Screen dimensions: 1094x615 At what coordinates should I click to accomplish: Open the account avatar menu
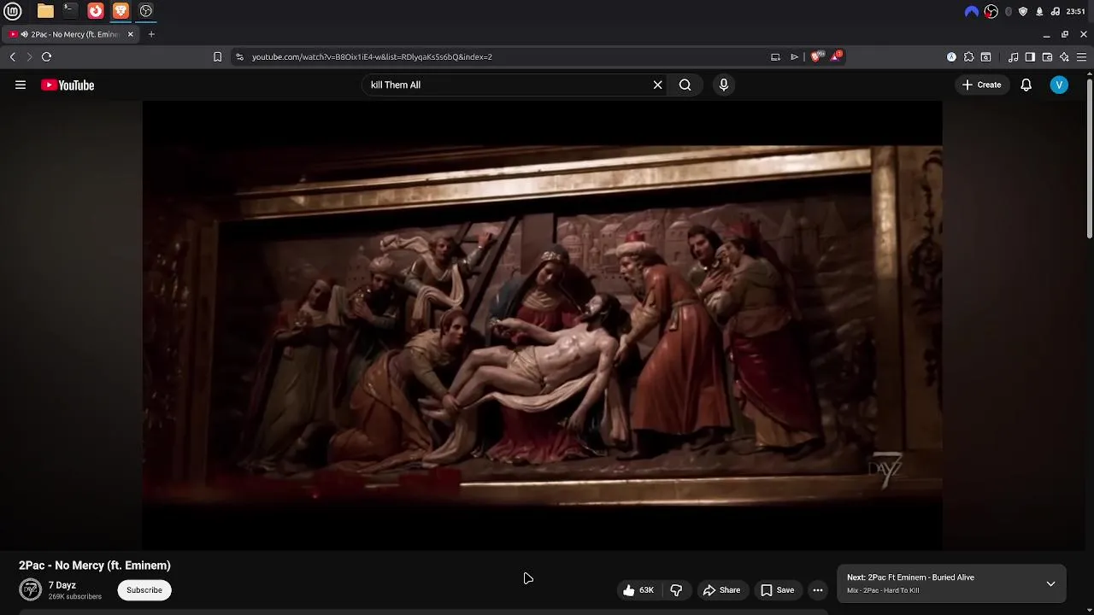pos(1059,85)
